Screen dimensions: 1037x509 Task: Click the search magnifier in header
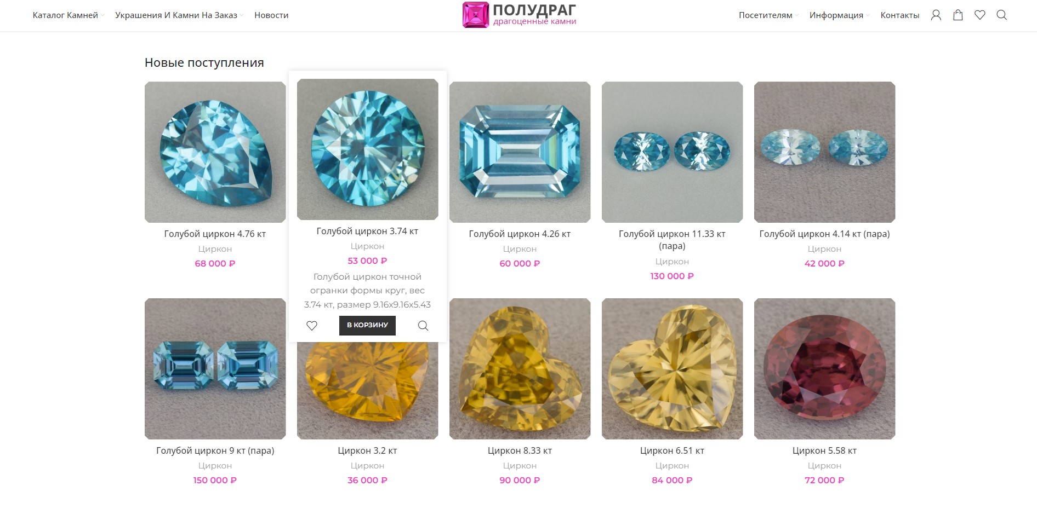coord(1001,15)
